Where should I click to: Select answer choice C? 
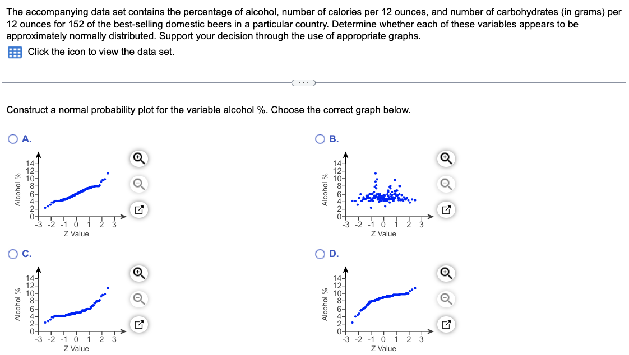pyautogui.click(x=12, y=253)
